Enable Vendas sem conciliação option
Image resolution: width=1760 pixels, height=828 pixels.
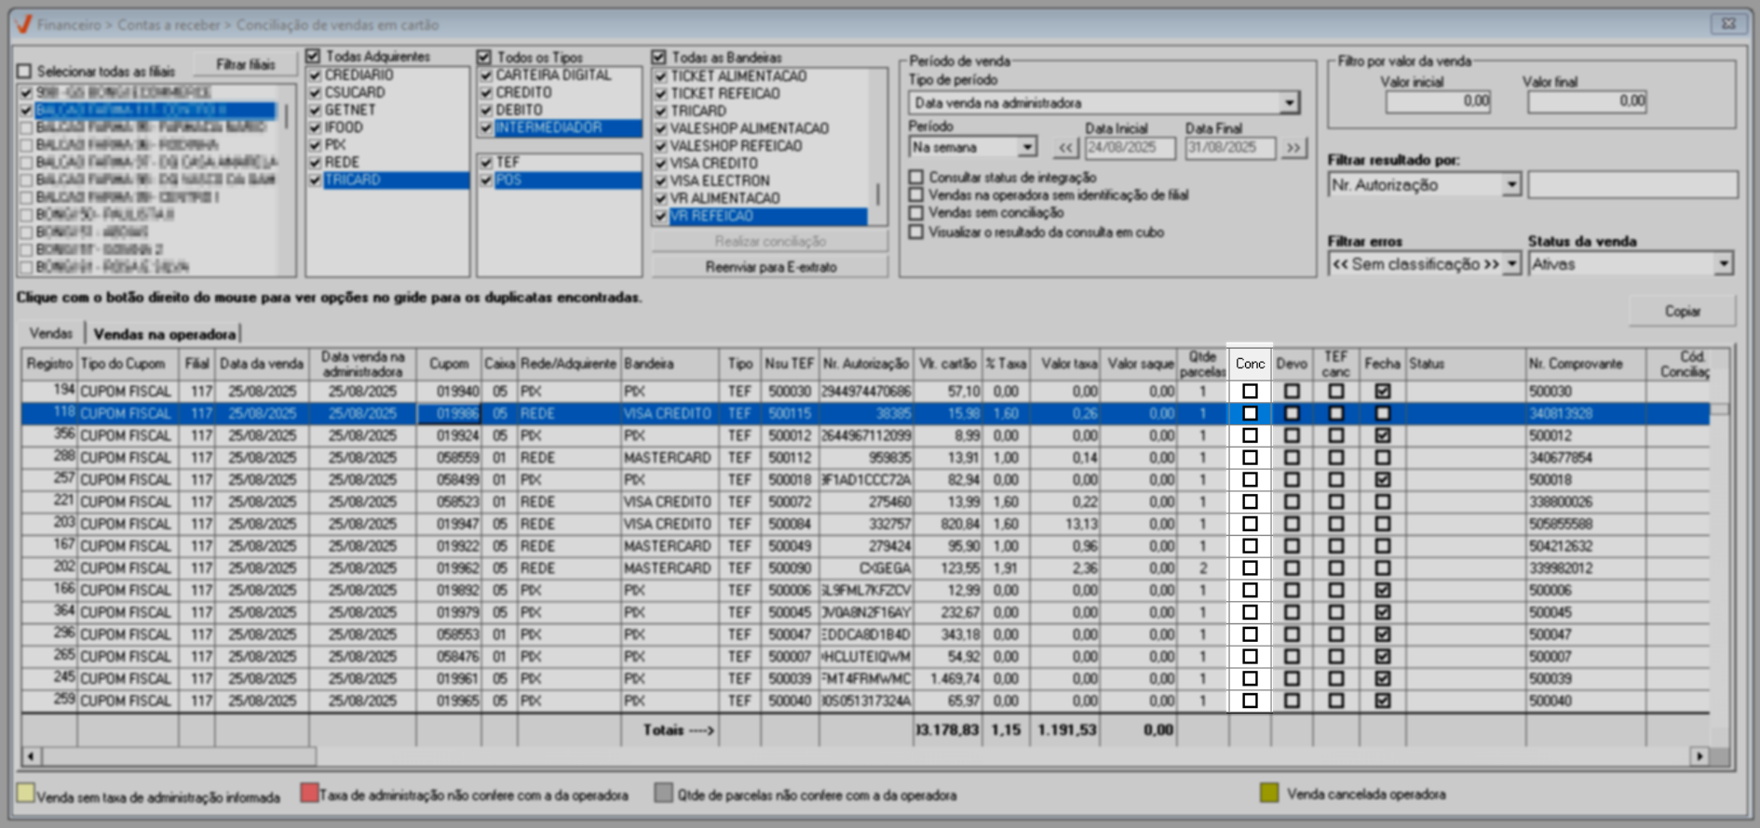coord(917,213)
